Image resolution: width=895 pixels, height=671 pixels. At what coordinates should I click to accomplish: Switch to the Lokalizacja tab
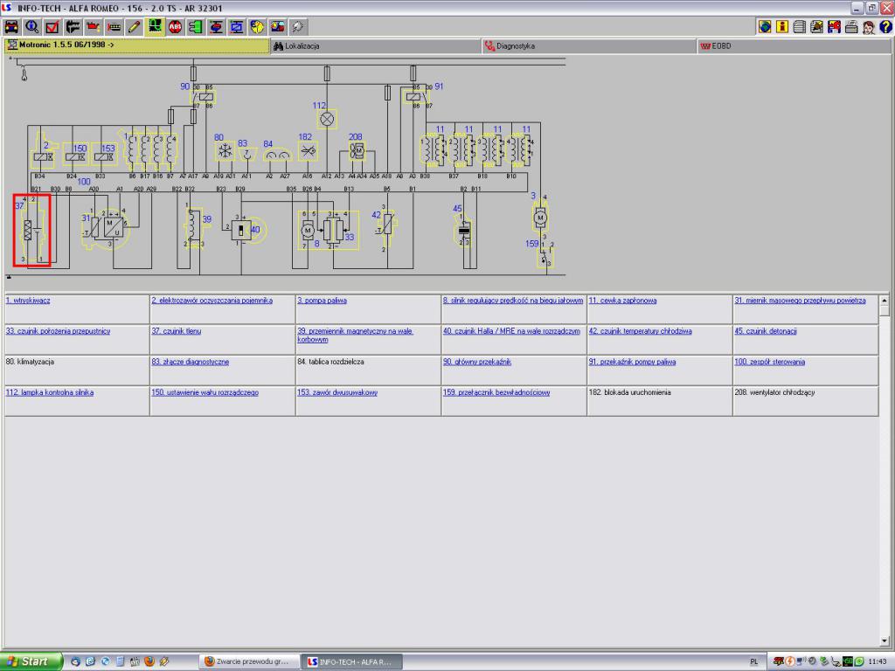point(302,46)
